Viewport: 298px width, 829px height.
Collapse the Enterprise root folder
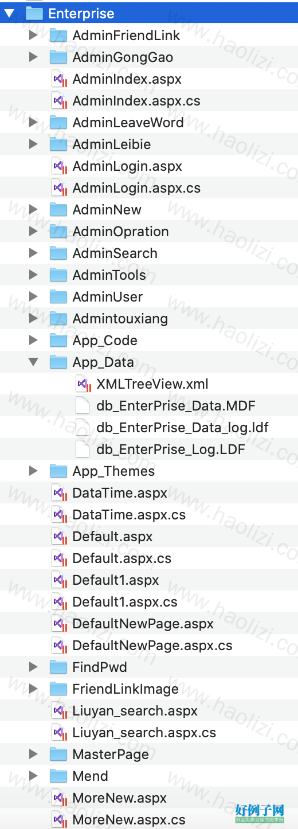pyautogui.click(x=9, y=14)
